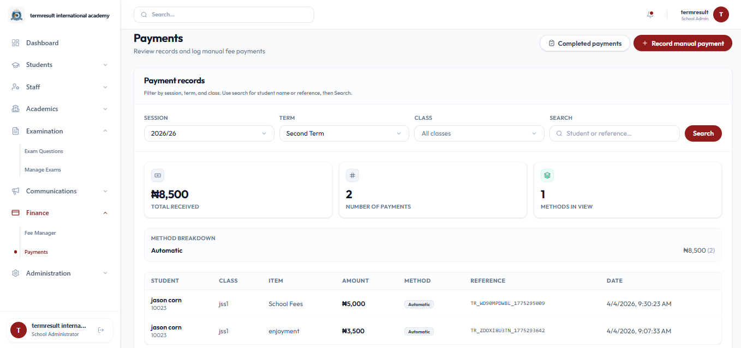Click the Automatic badge in the School Fees row
The width and height of the screenshot is (741, 348).
coord(419,304)
